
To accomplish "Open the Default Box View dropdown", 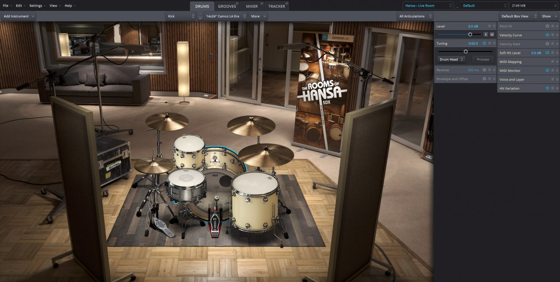I will 518,16.
